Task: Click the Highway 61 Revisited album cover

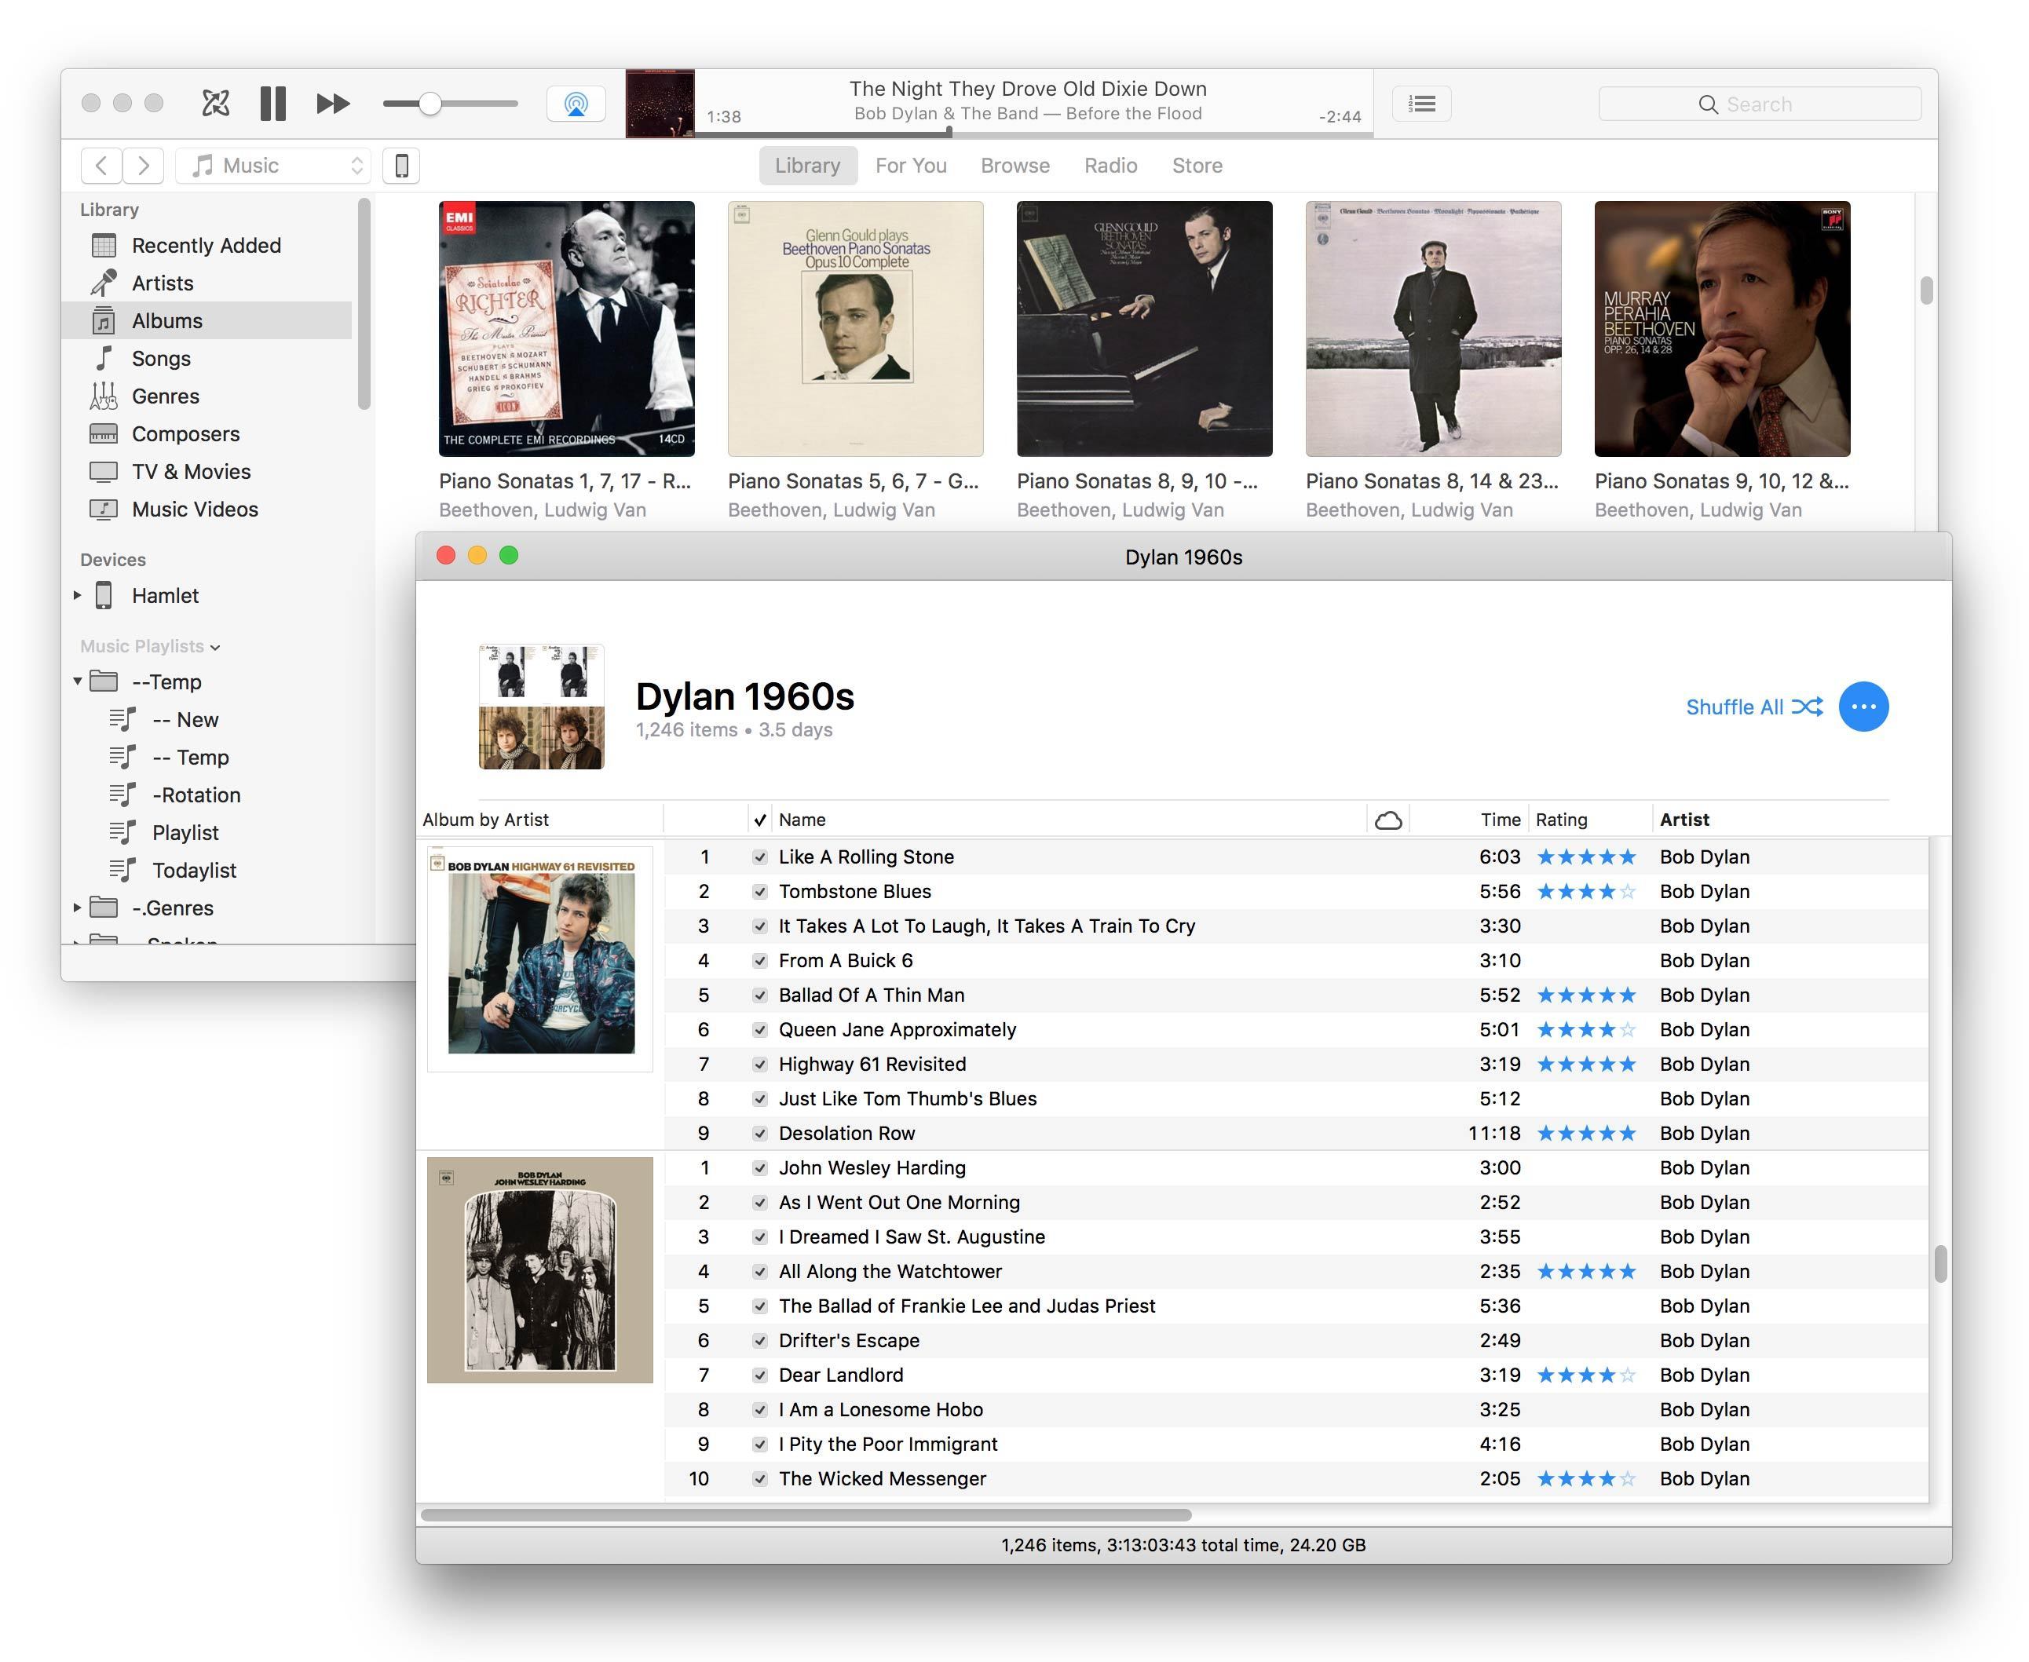Action: pyautogui.click(x=541, y=959)
